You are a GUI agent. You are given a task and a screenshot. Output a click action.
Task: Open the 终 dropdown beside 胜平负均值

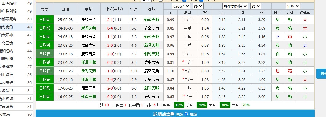[256, 6]
